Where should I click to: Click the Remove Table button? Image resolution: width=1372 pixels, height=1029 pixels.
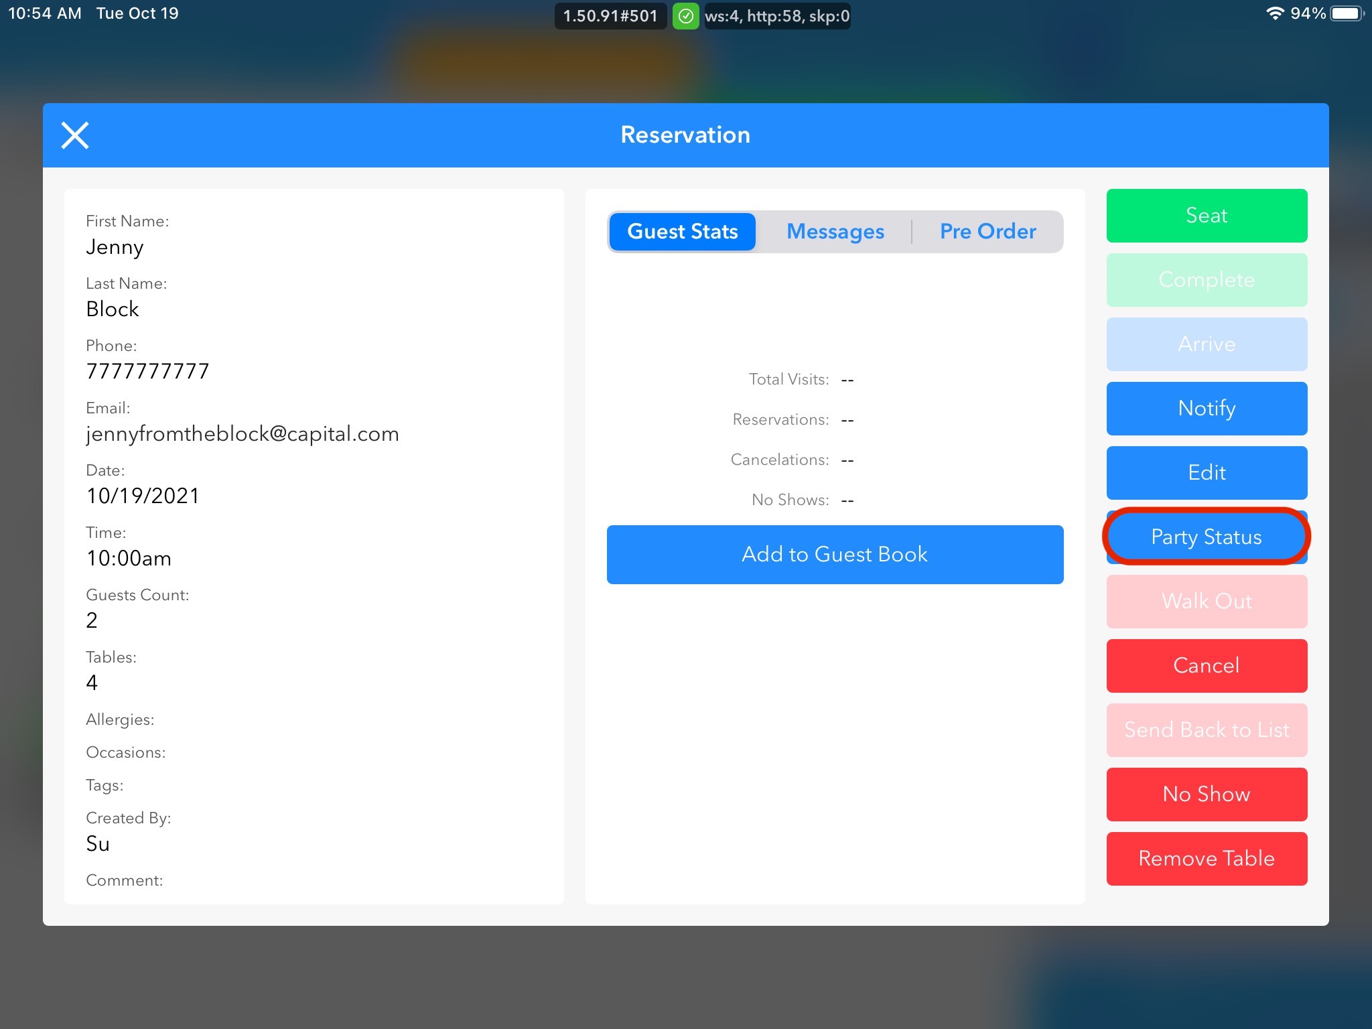1207,859
